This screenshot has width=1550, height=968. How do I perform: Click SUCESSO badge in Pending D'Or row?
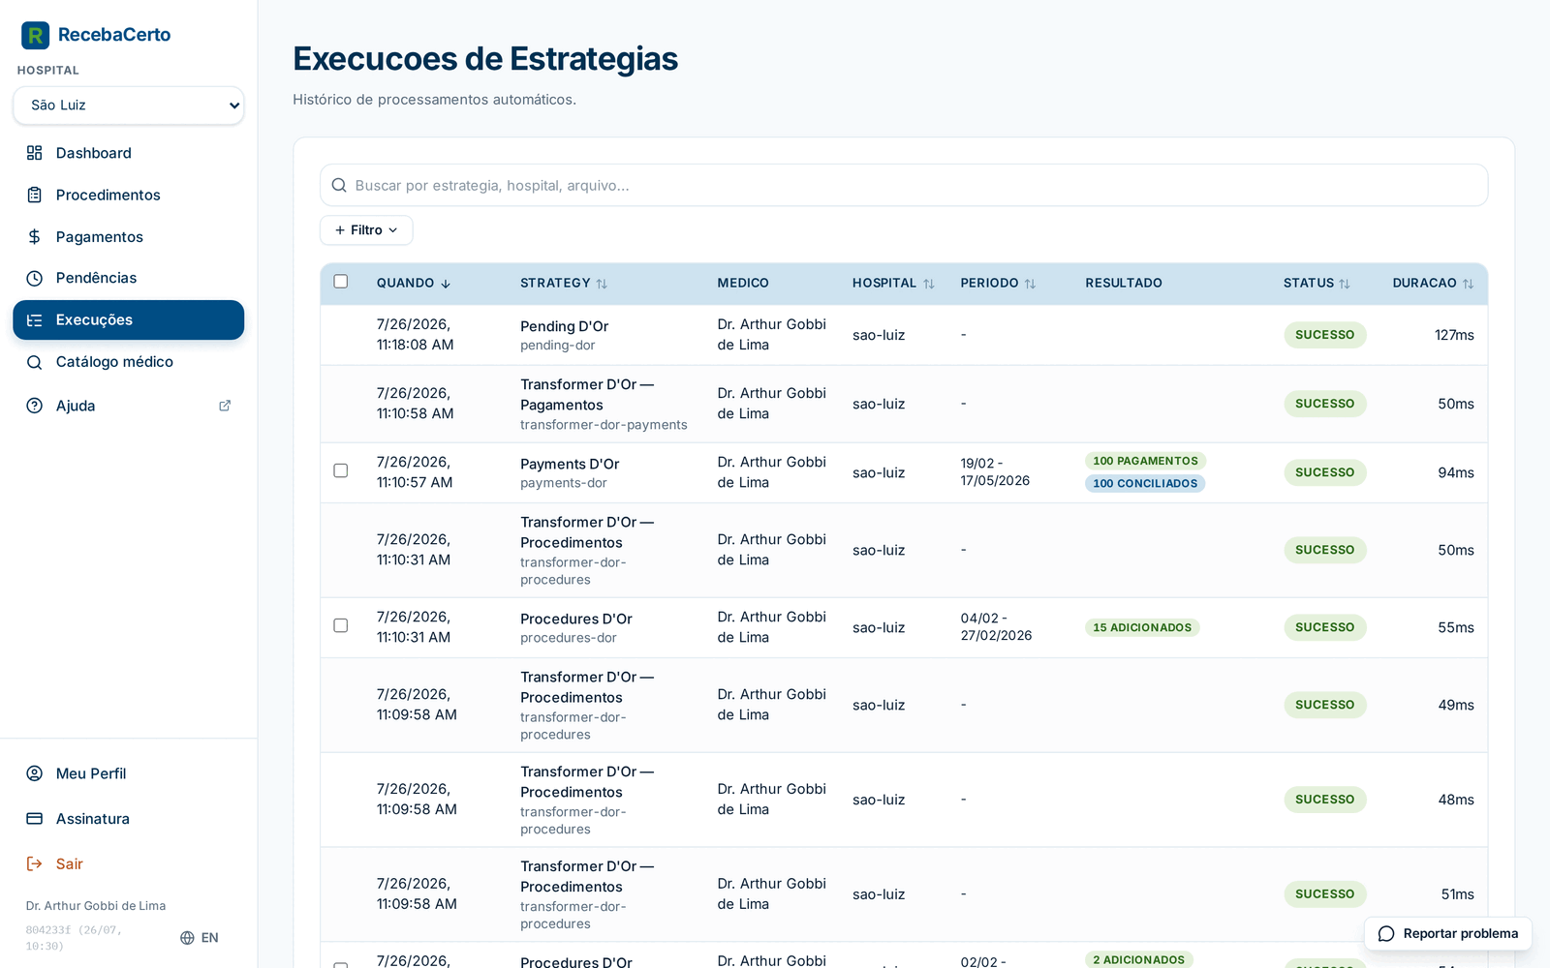[1325, 335]
